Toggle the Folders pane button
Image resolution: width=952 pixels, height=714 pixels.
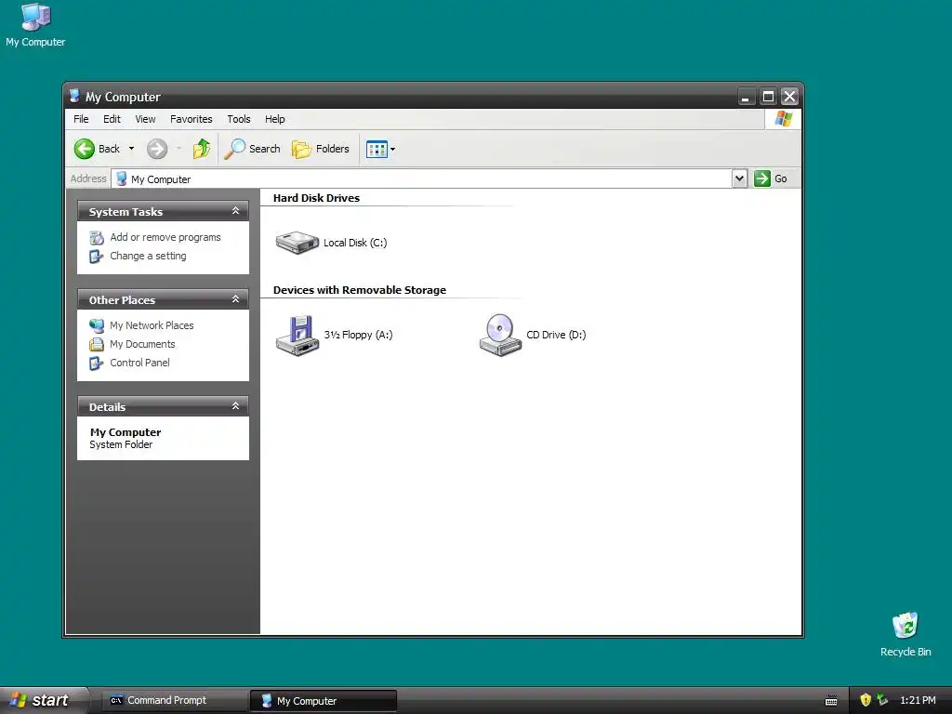321,149
